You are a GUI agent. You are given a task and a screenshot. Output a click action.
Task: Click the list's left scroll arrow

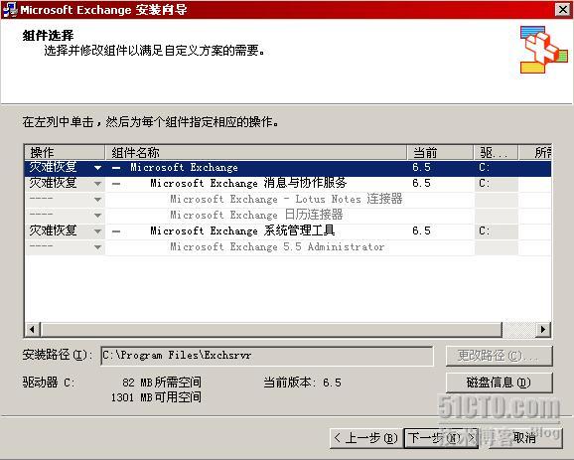(x=32, y=329)
